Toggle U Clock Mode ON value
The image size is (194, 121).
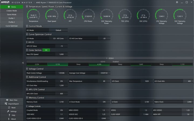tap(104, 102)
